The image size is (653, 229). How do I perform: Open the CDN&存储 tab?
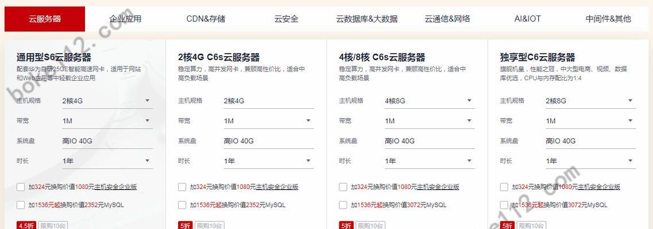206,19
